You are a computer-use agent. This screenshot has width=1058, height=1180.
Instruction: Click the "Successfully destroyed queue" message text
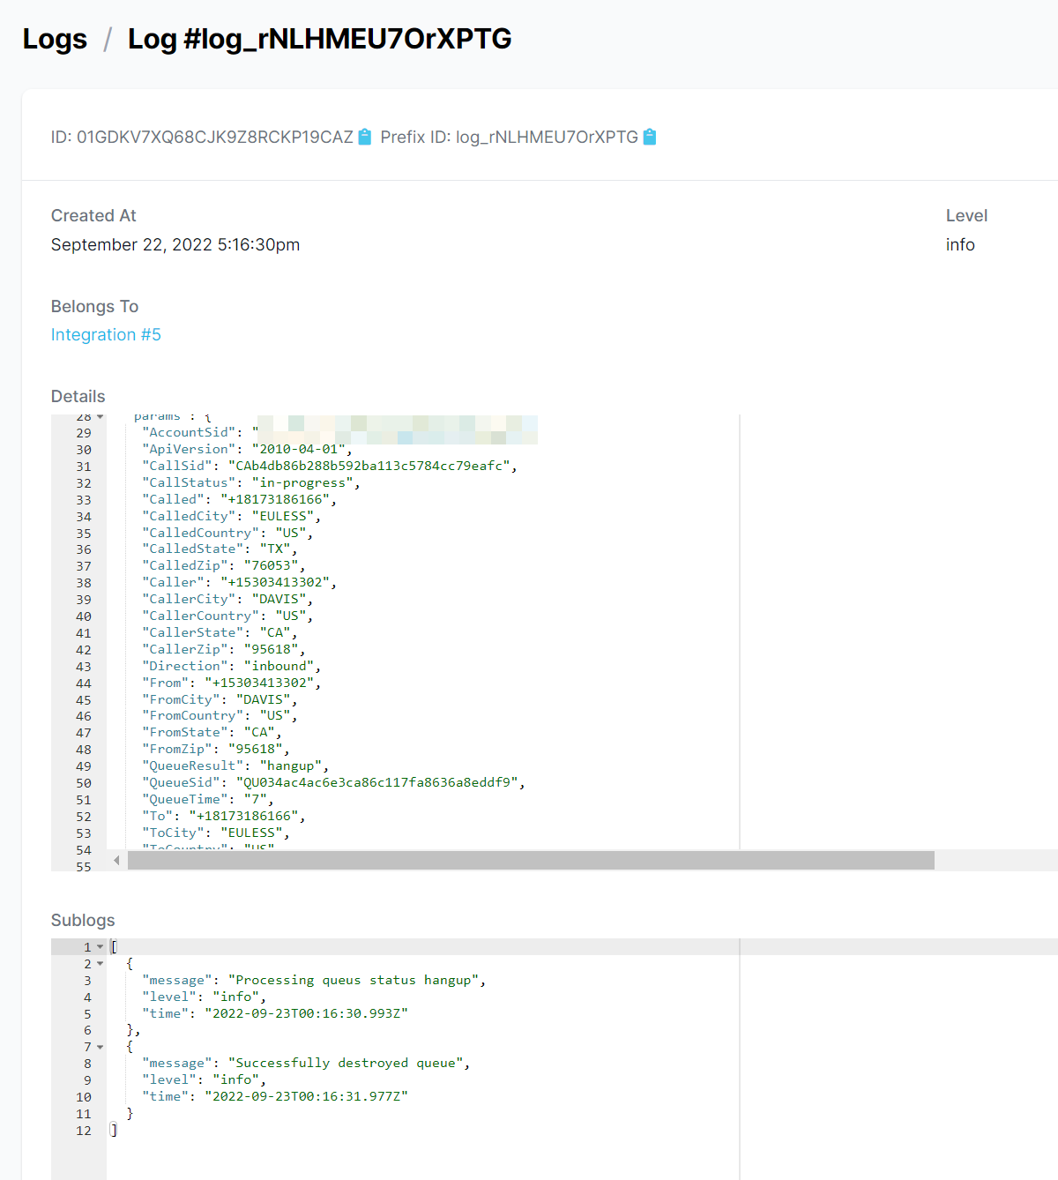pyautogui.click(x=348, y=1064)
